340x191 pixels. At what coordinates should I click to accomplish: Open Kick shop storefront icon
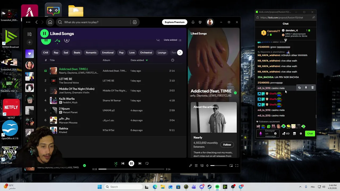pos(294,133)
